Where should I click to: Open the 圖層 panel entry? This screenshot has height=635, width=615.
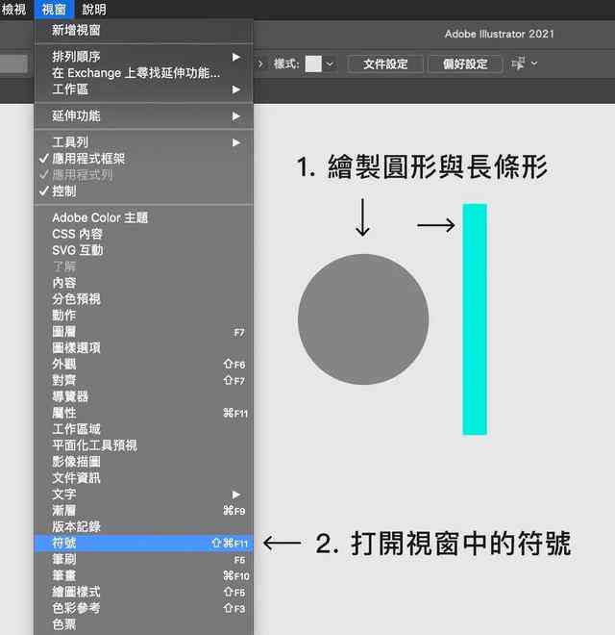[143, 332]
